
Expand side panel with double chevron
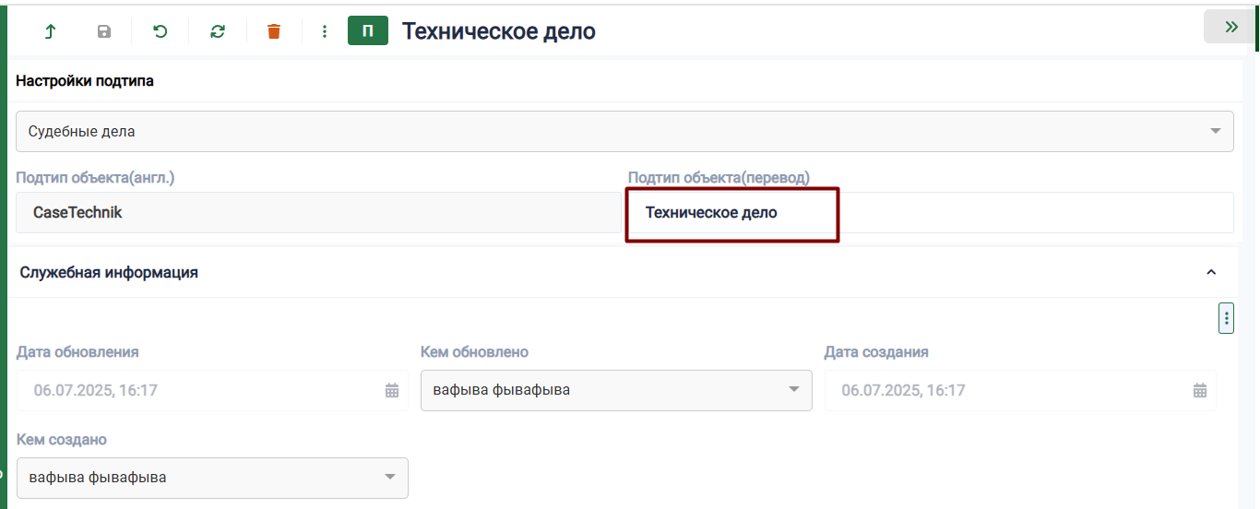(1230, 27)
